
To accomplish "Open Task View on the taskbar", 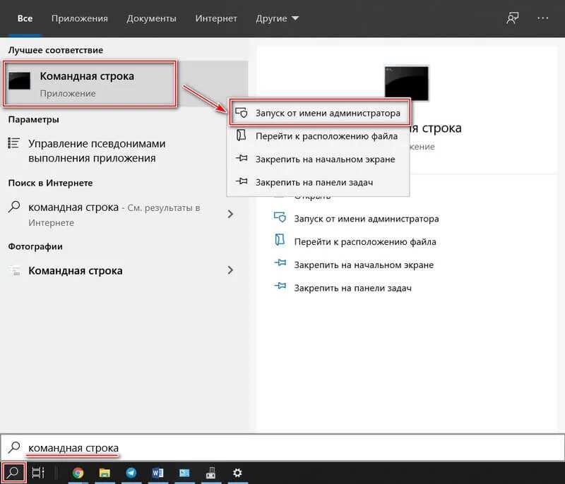I will coord(38,473).
